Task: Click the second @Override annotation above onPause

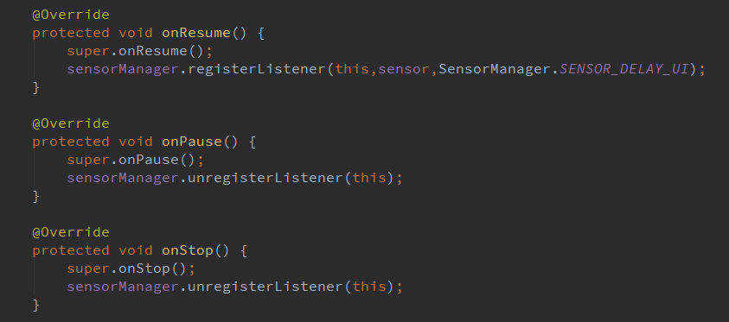Action: [71, 123]
